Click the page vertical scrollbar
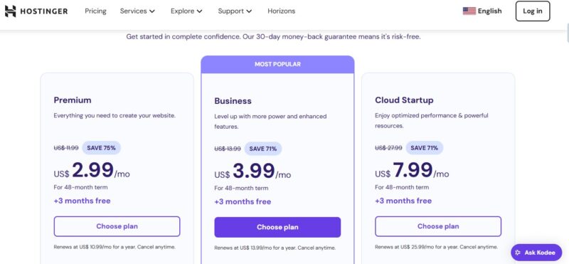The width and height of the screenshot is (569, 264). click(x=567, y=33)
